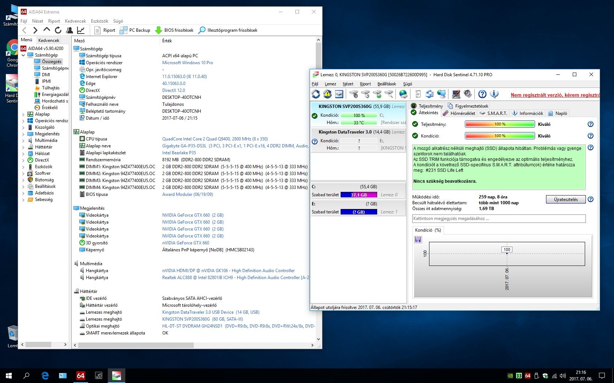Switch to the Figyelmeztetések tab
The image size is (614, 383).
pyautogui.click(x=468, y=106)
